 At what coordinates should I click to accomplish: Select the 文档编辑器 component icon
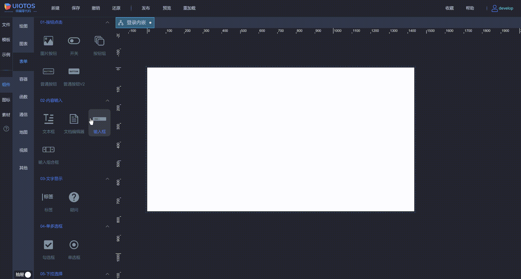(x=74, y=119)
